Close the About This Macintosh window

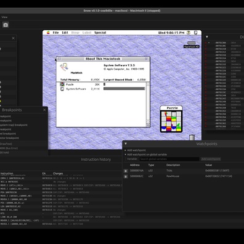pyautogui.click(x=59, y=59)
